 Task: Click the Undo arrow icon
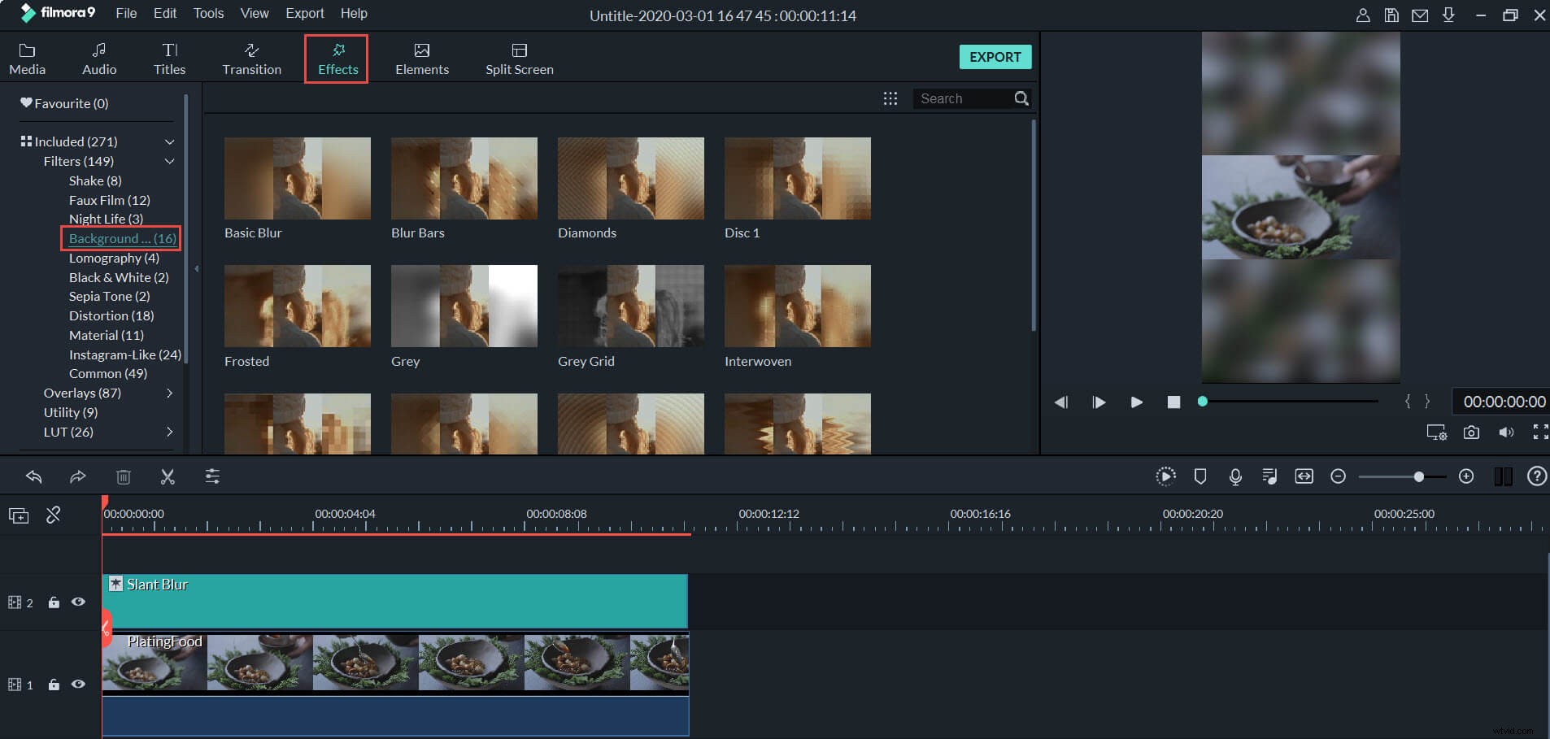point(33,476)
